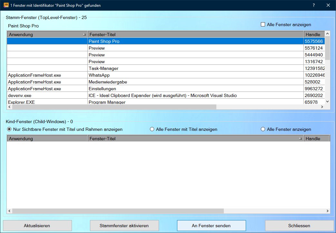Click the Schliessen button

coord(299,226)
